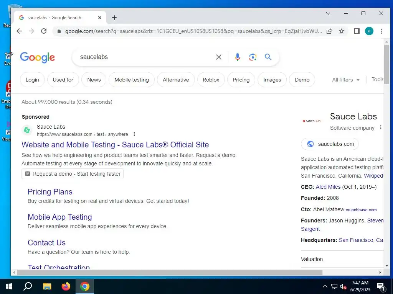
Task: Bookmark this page with the star icon
Action: click(x=341, y=31)
